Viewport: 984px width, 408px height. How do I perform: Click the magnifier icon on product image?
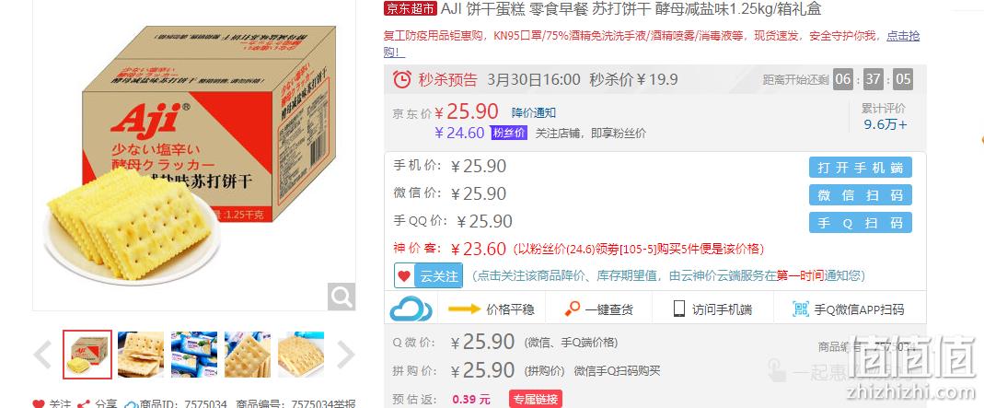(342, 297)
